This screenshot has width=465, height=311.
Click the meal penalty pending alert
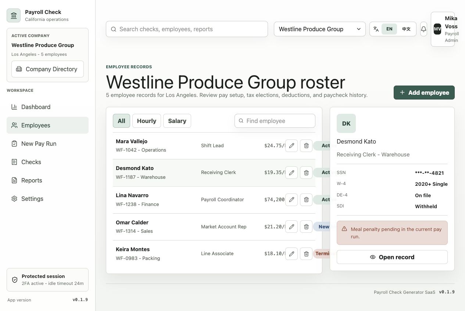tap(392, 233)
